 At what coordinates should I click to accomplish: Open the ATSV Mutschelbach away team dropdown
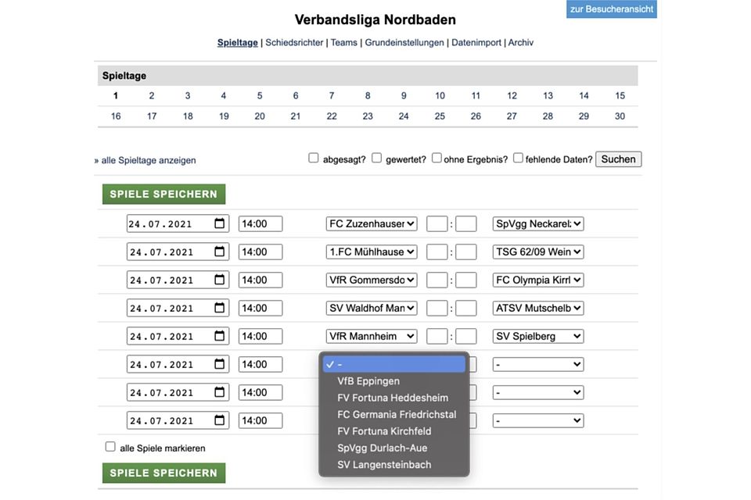(538, 309)
